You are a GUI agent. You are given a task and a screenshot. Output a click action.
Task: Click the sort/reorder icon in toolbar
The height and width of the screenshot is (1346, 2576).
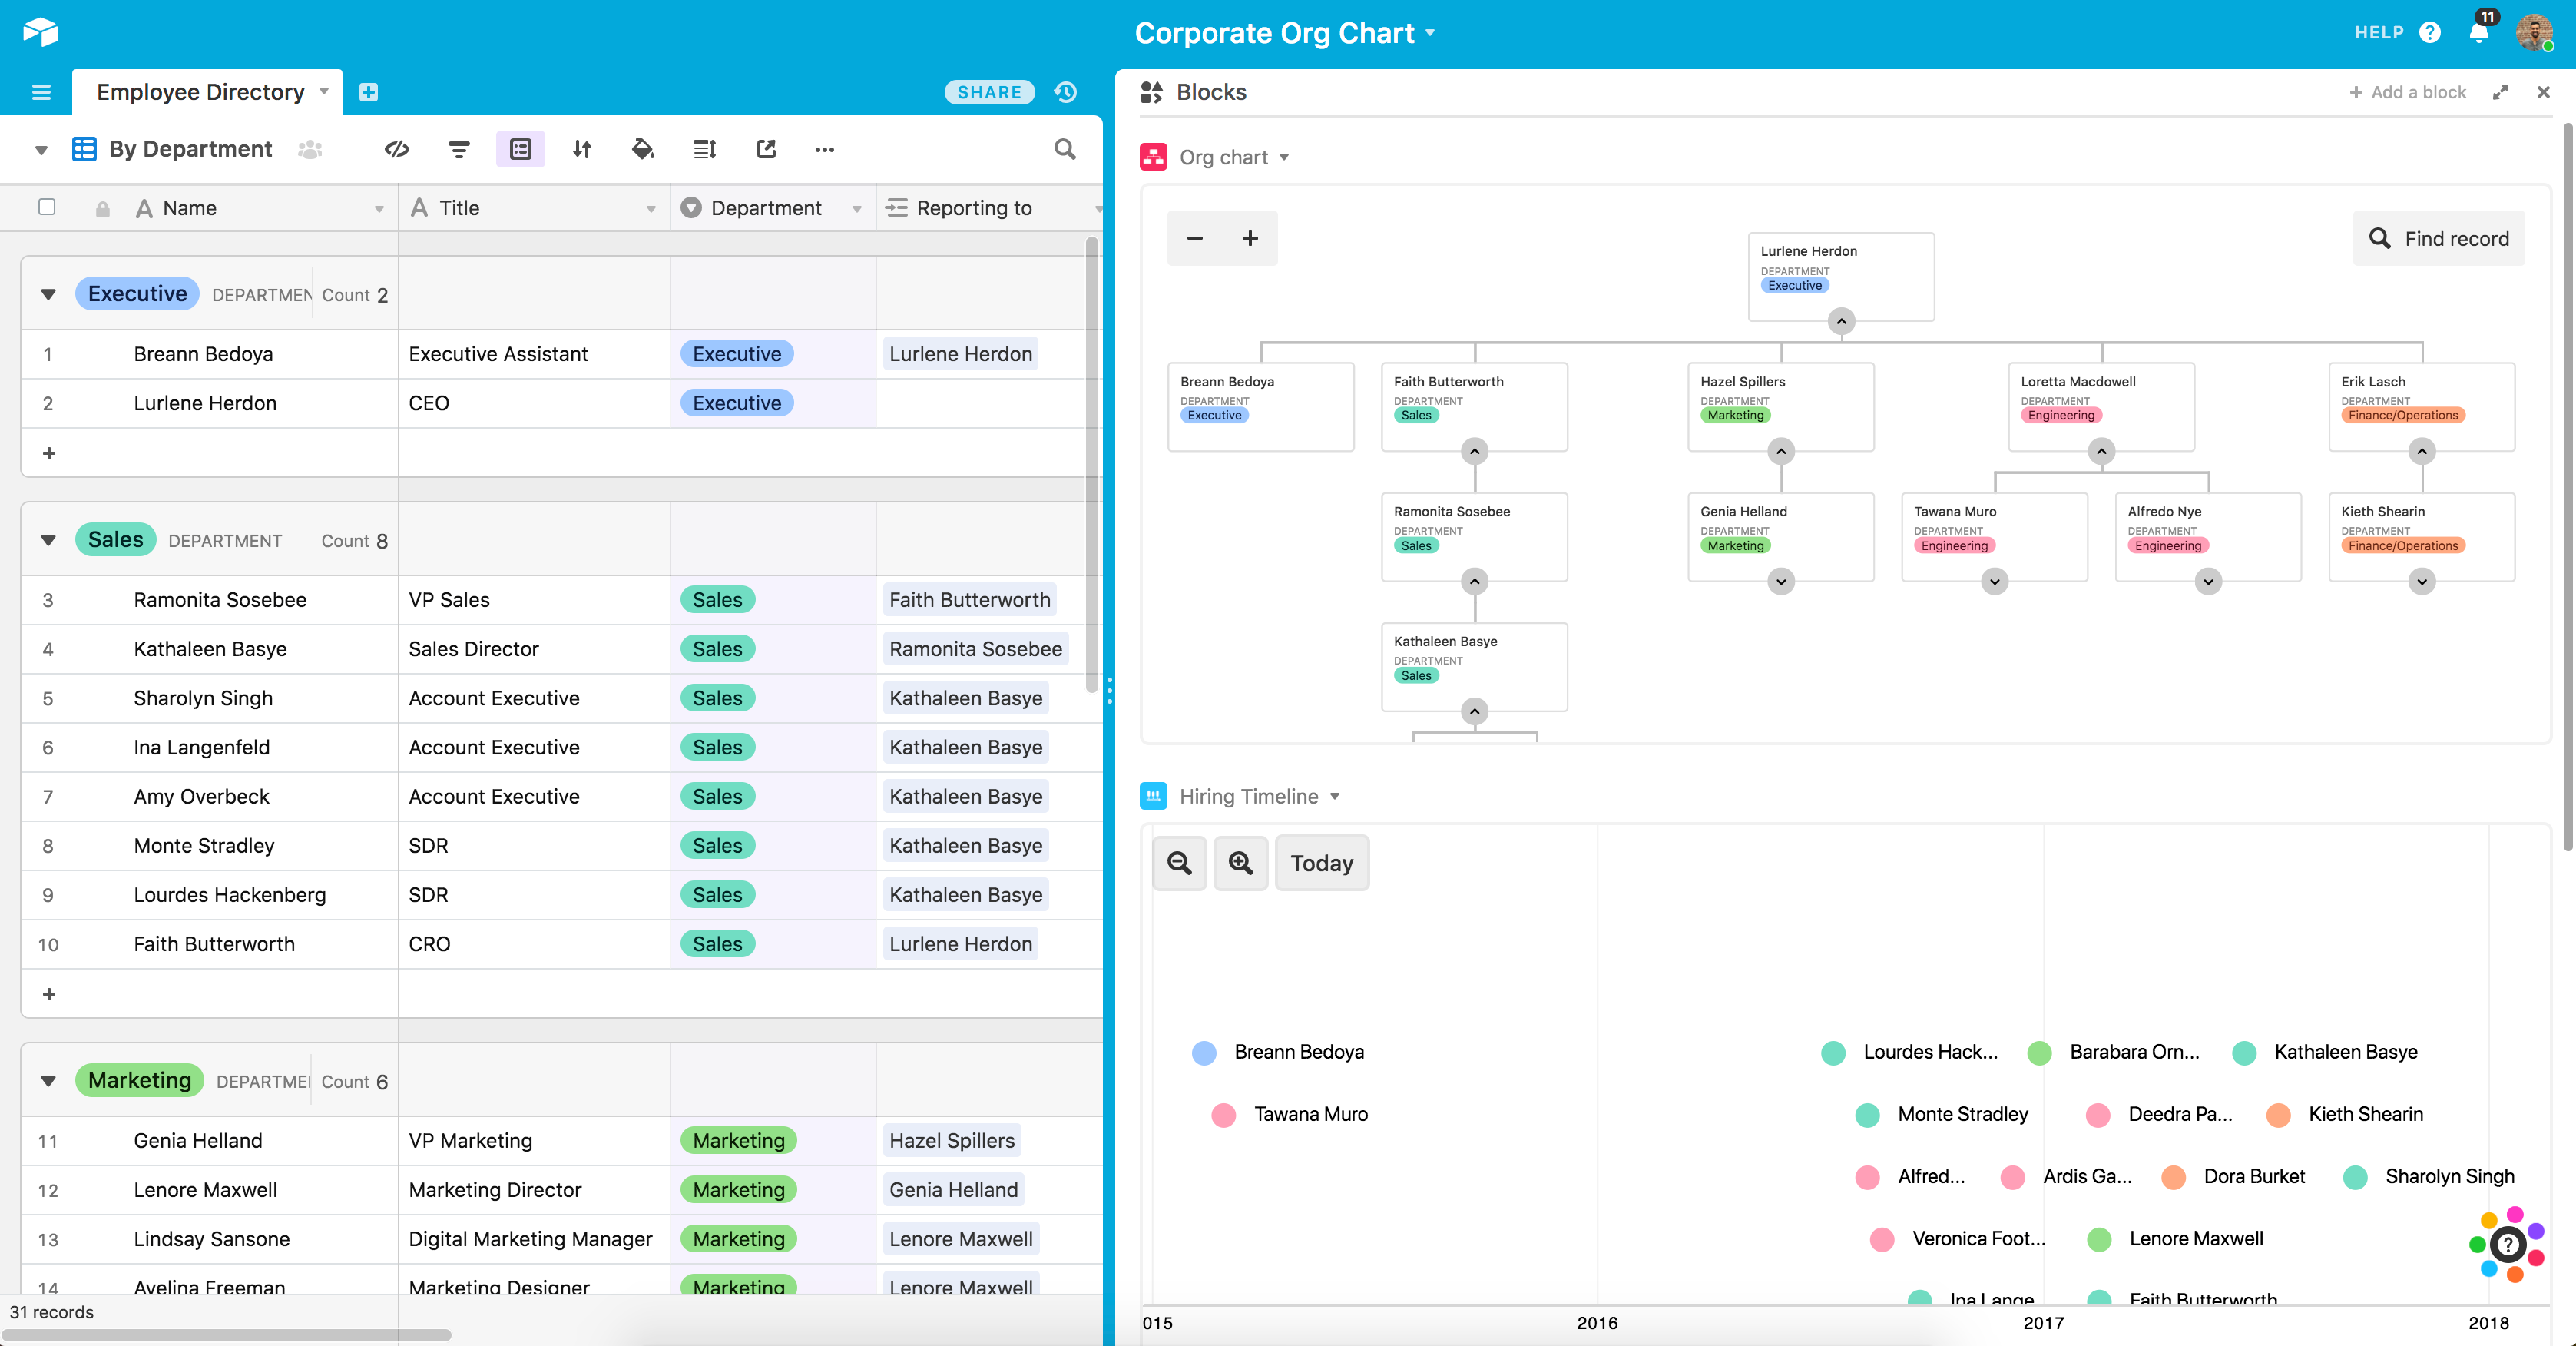[581, 150]
